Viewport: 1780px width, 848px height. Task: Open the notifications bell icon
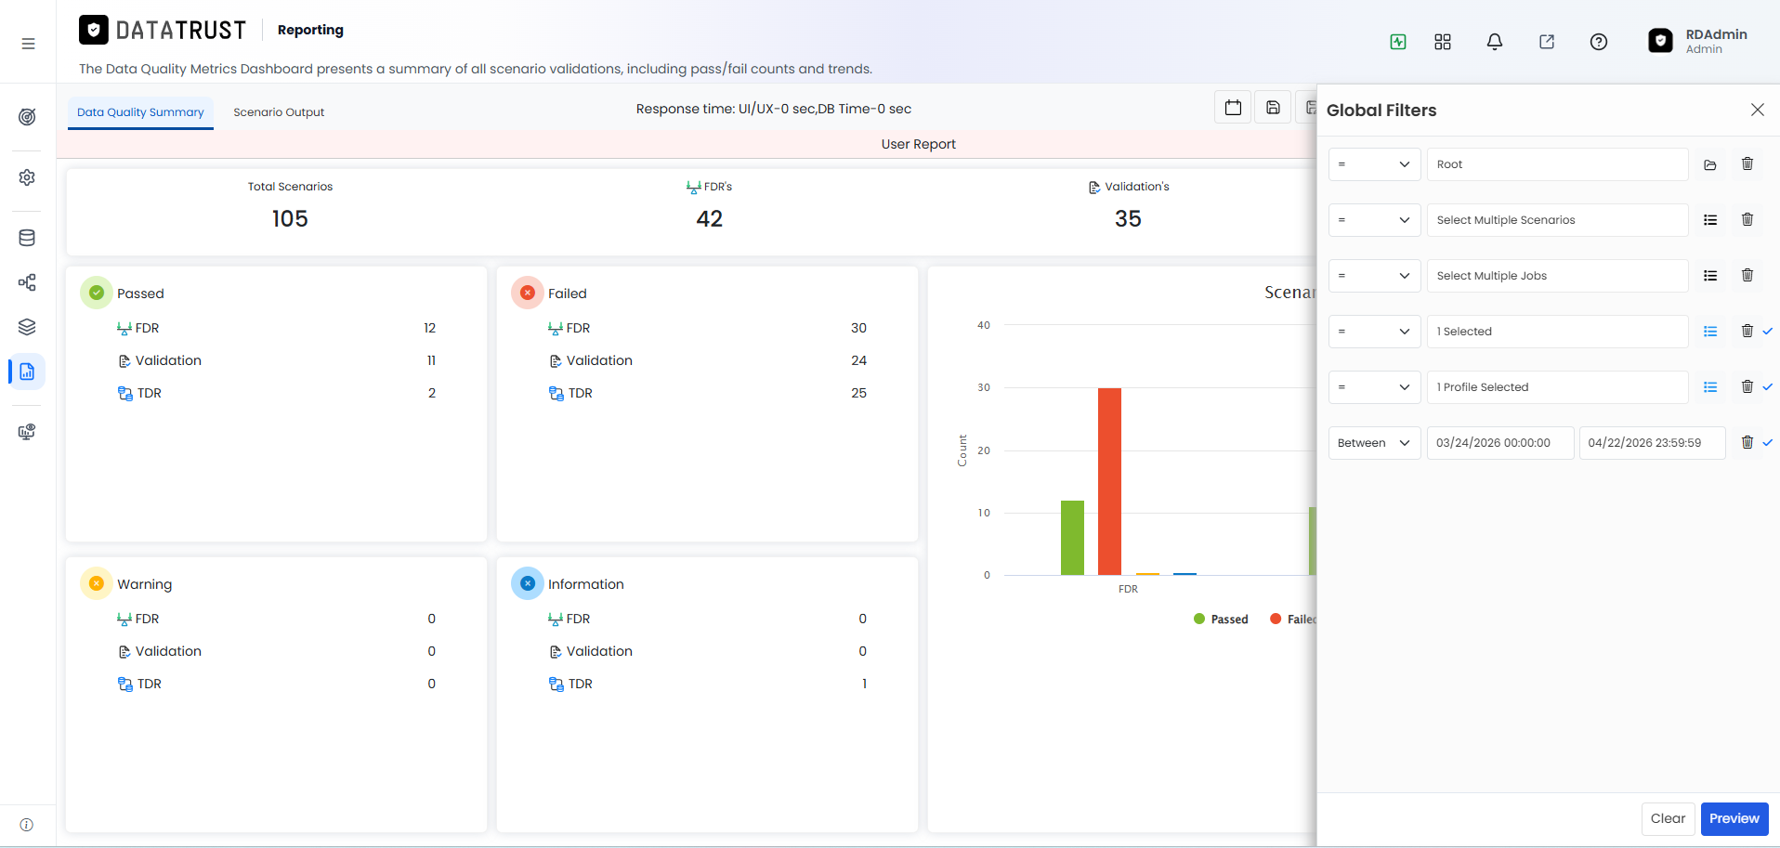(1494, 42)
